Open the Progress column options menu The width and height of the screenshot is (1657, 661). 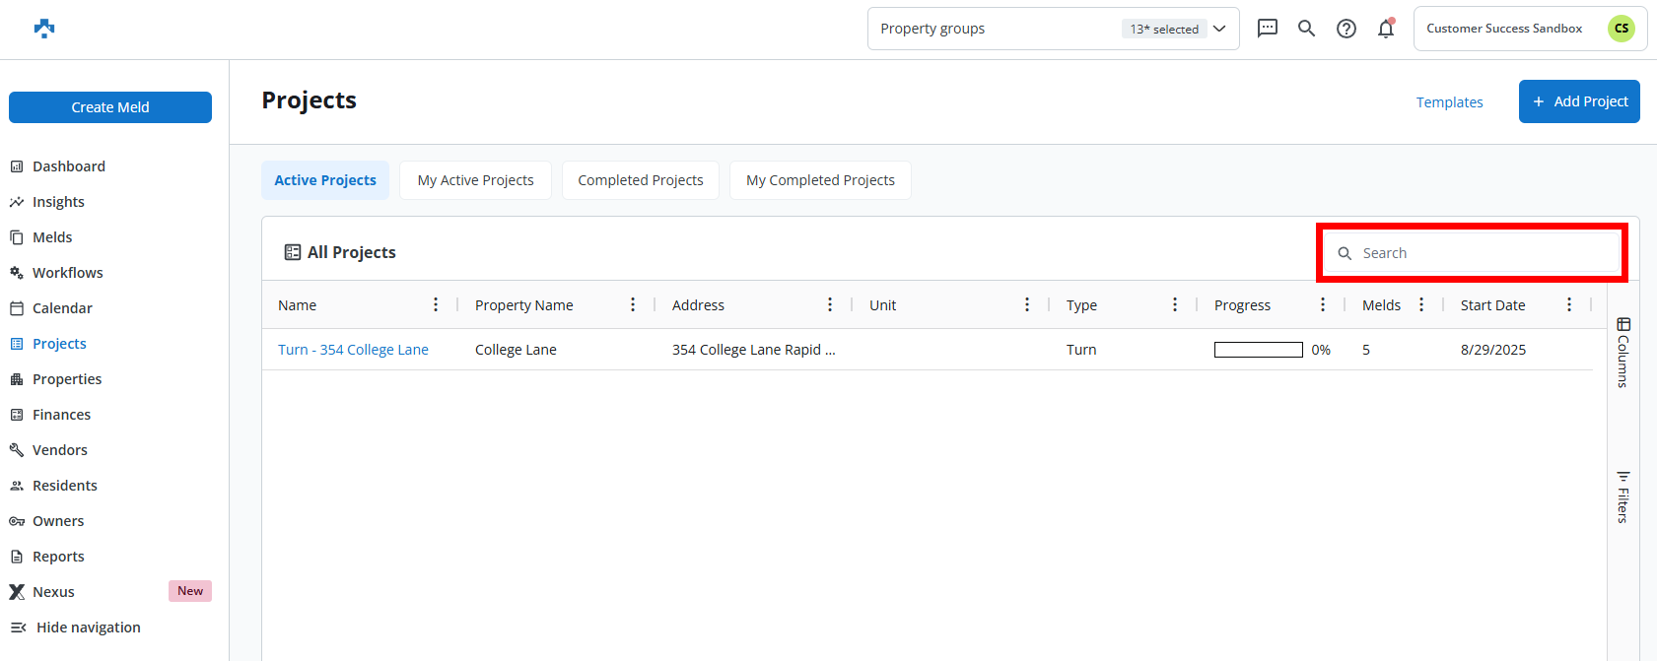click(x=1323, y=305)
